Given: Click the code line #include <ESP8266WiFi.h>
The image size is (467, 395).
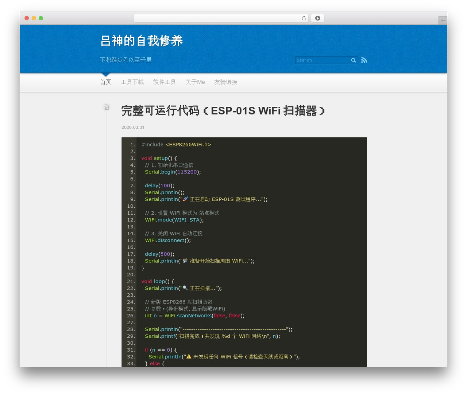Looking at the screenshot, I should click(176, 145).
